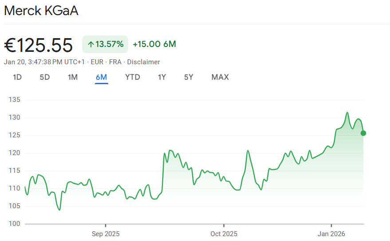Select the 1Y time range
The height and width of the screenshot is (241, 390).
pyautogui.click(x=162, y=77)
